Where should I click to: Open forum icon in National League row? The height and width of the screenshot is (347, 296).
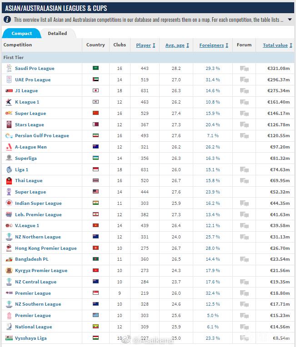coord(244,327)
